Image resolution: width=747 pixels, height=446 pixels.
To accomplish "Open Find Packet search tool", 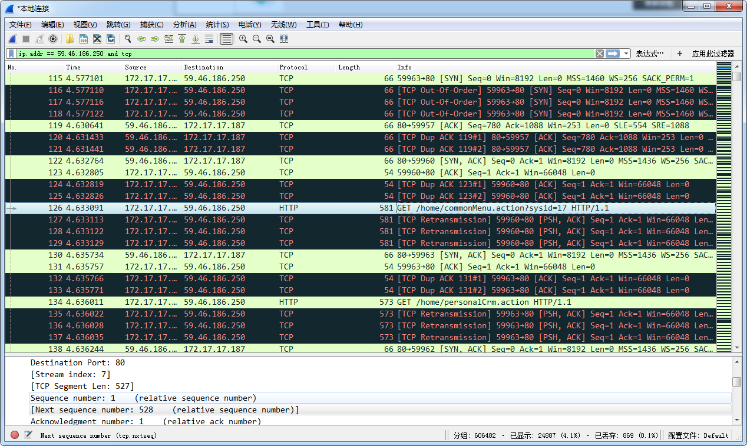I will (x=127, y=39).
